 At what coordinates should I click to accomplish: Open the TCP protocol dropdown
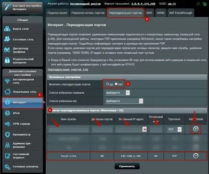174,129
